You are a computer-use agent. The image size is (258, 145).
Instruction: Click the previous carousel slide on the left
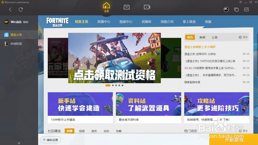click(58, 58)
